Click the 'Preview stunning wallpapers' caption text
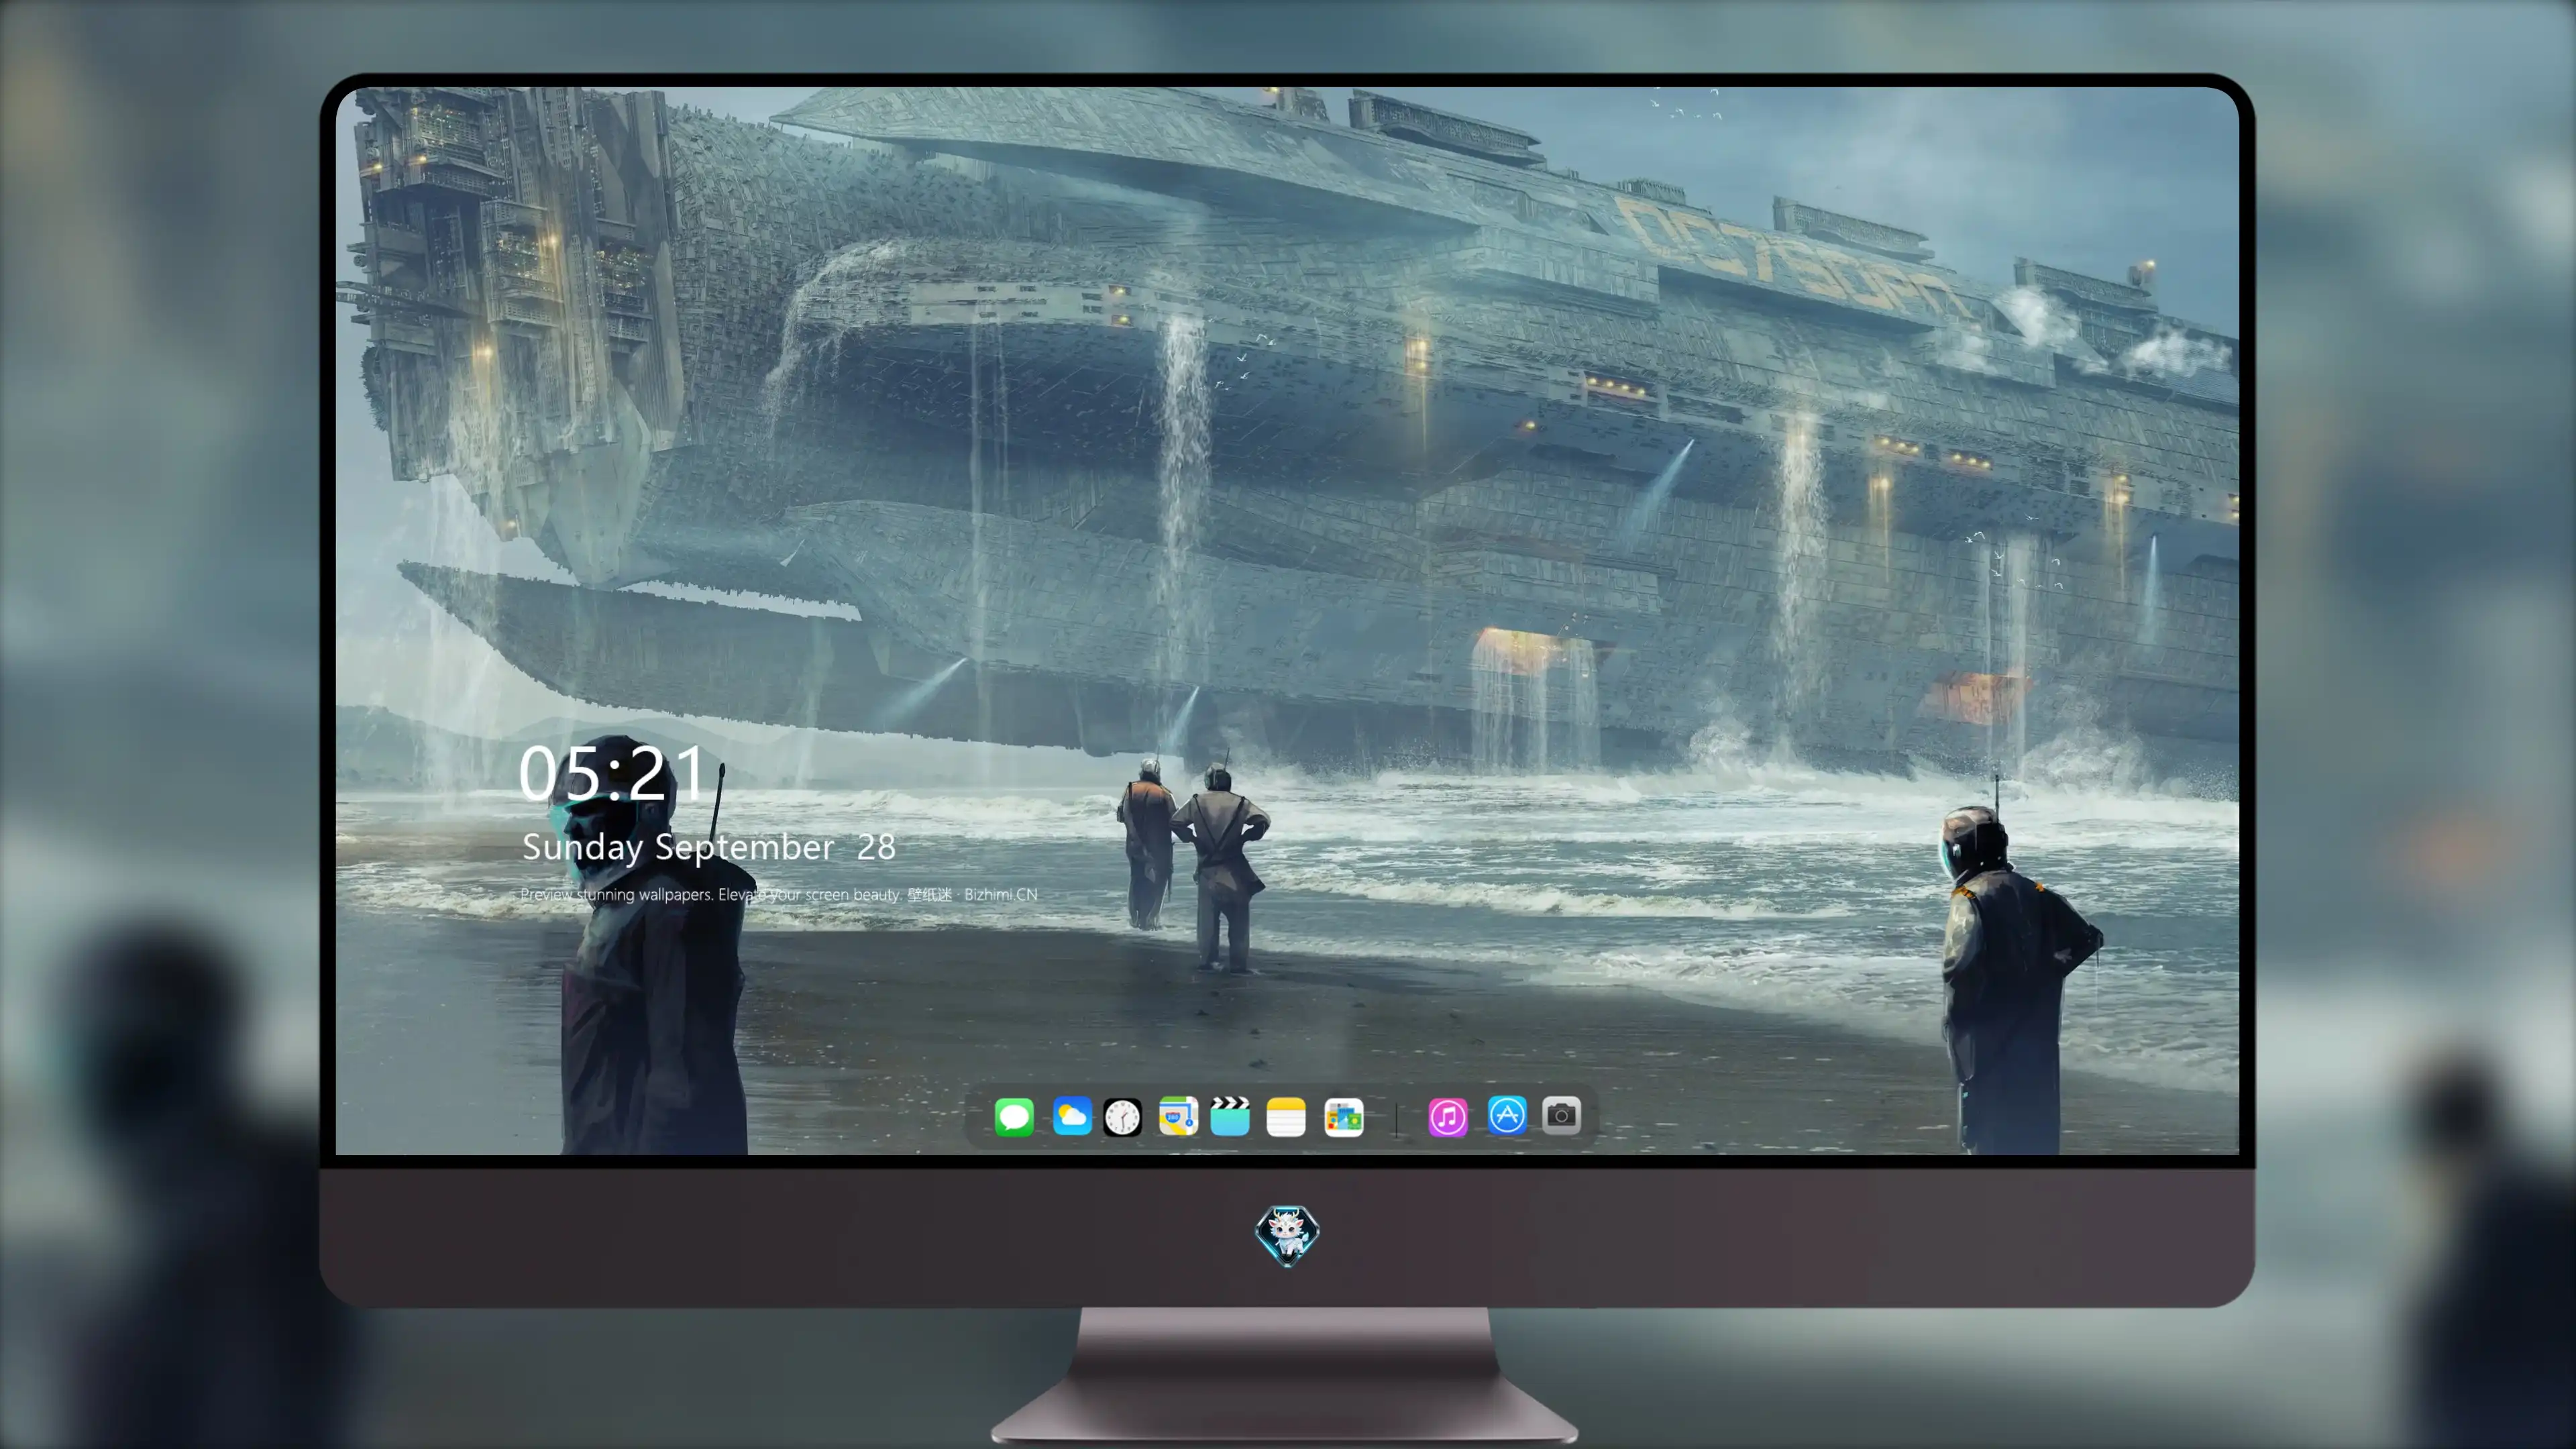Viewport: 2576px width, 1449px height. pyautogui.click(x=779, y=894)
